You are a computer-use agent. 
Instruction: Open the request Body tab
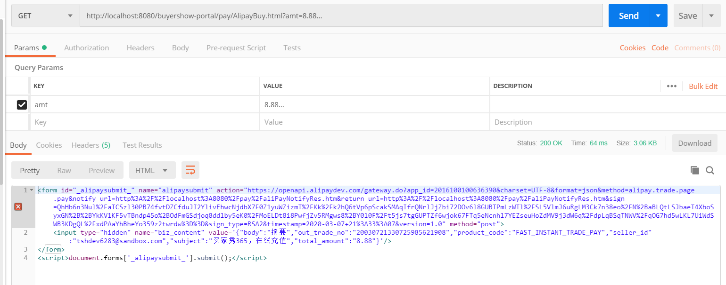point(181,47)
